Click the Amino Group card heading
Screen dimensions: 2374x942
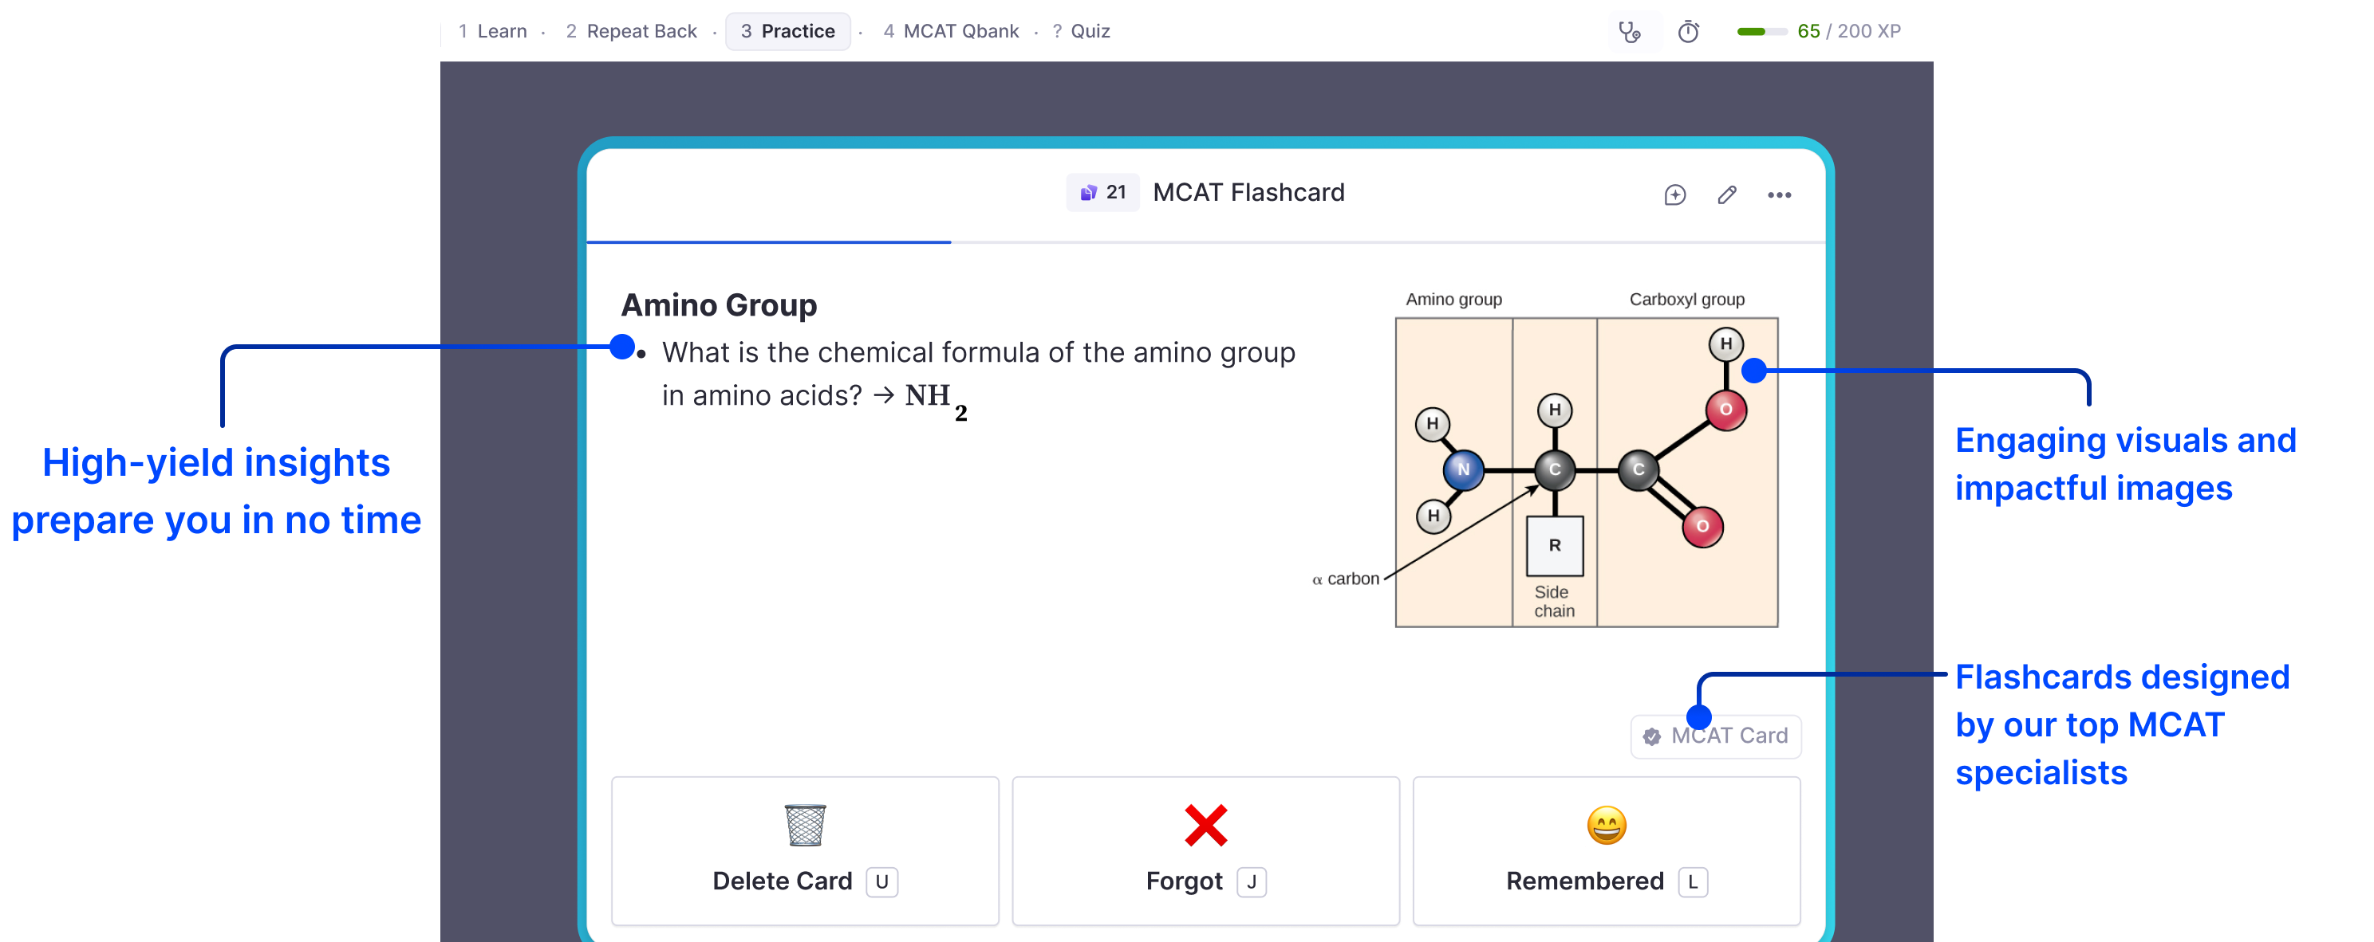click(x=719, y=304)
